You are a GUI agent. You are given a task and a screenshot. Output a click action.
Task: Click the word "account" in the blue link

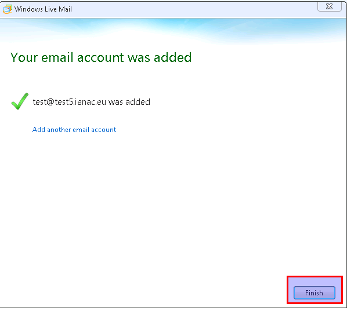click(103, 130)
